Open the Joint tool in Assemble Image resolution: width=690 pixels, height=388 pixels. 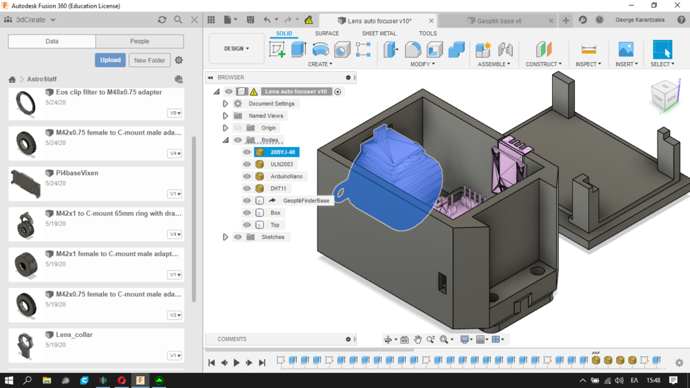pos(505,50)
